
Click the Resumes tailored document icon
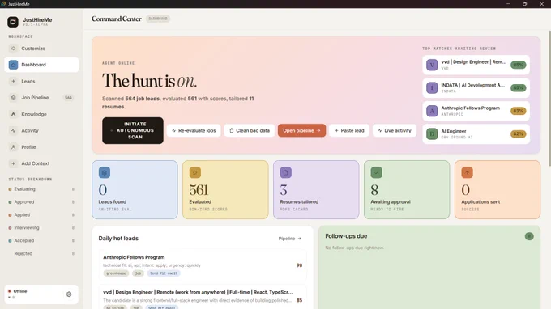(286, 172)
